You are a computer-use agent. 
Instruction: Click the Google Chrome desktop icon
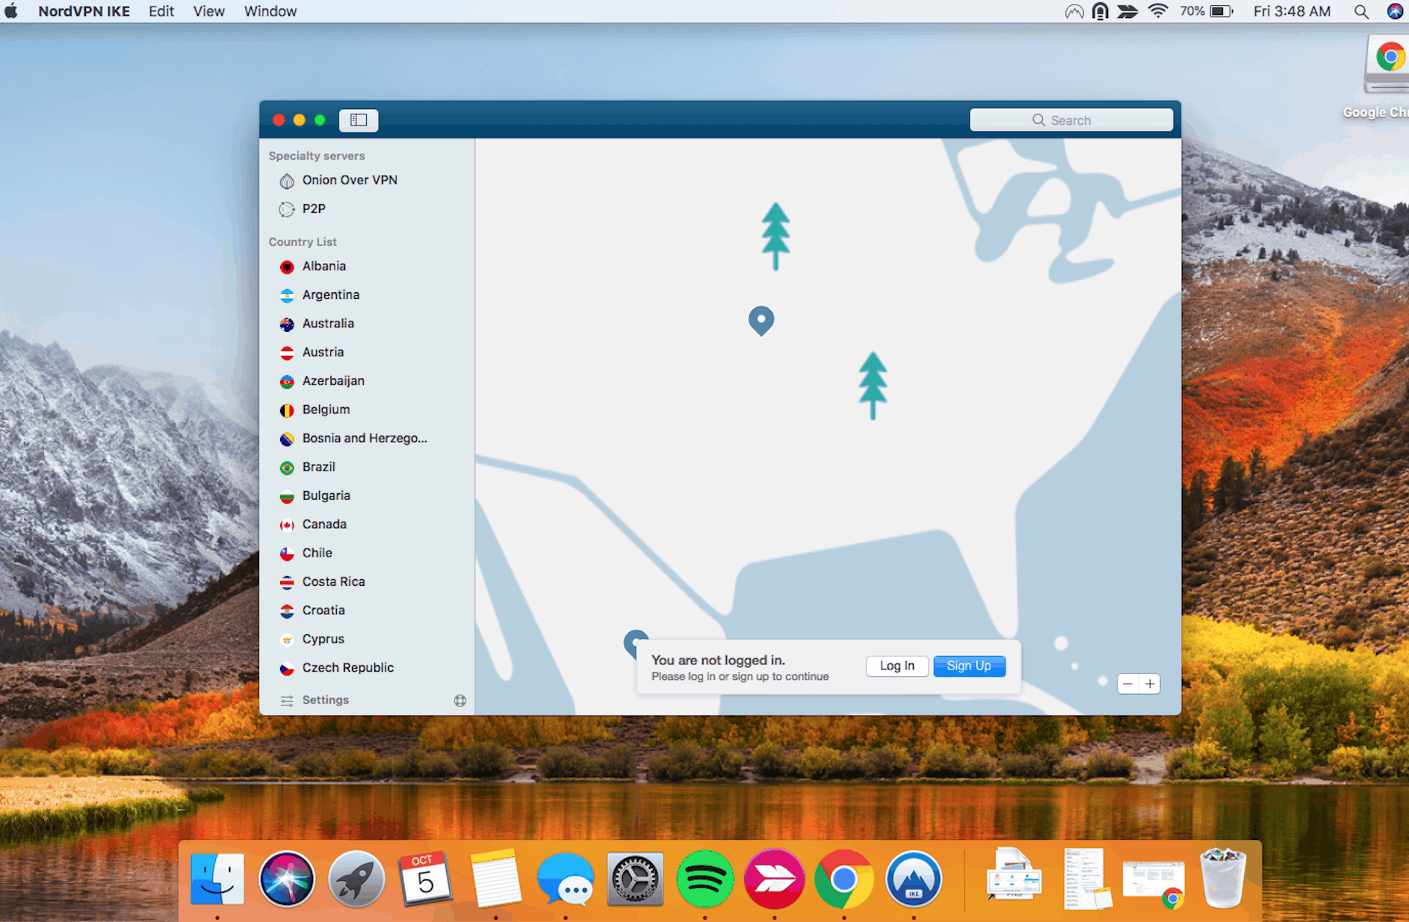pyautogui.click(x=1388, y=66)
